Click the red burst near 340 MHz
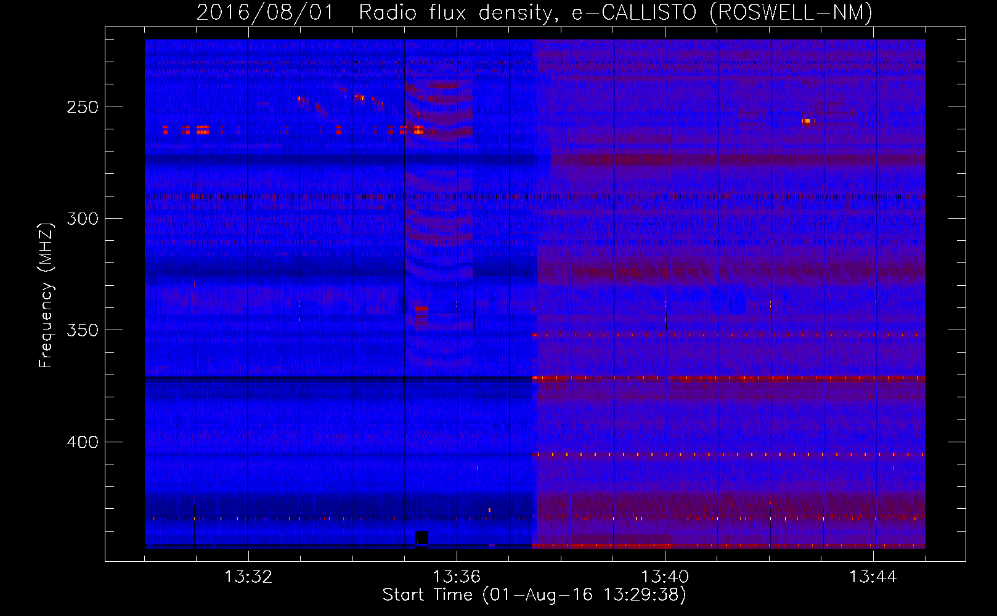This screenshot has height=616, width=997. [x=421, y=308]
